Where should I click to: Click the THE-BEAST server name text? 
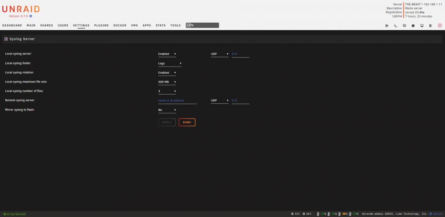[413, 4]
